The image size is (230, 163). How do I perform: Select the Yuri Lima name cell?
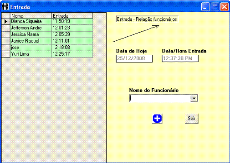[31, 54]
